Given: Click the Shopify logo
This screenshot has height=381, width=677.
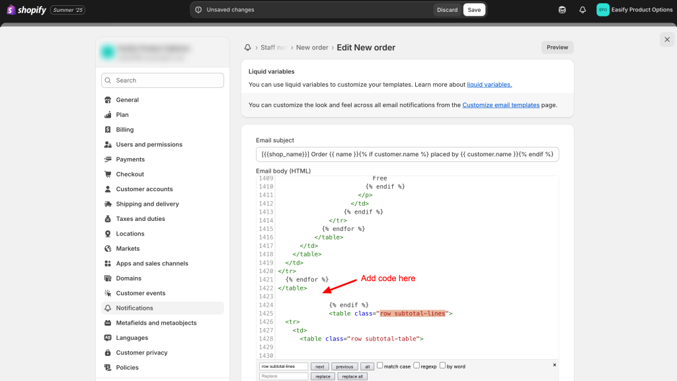Looking at the screenshot, I should (x=26, y=9).
